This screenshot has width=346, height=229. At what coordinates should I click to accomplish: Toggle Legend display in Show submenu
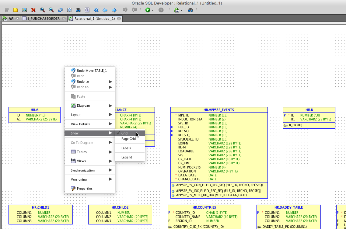click(127, 157)
